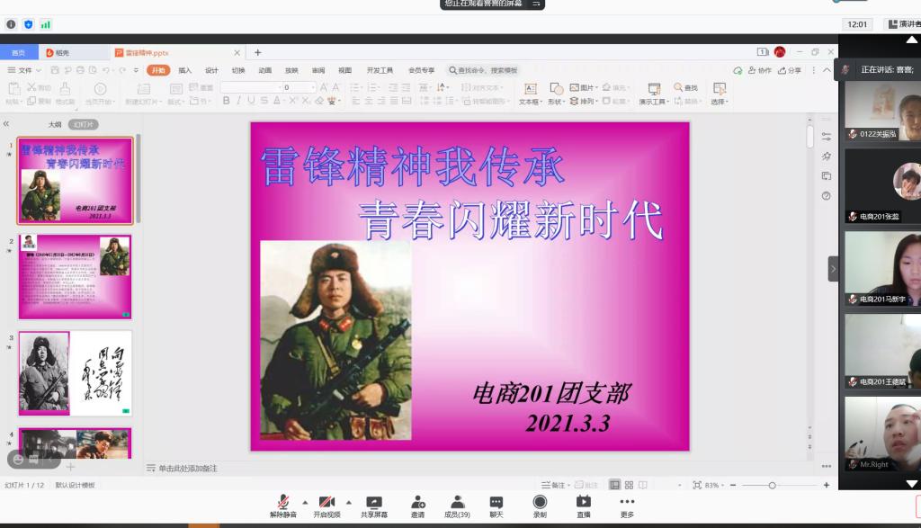The image size is (921, 528).
Task: Switch to normal view in status bar
Action: [x=614, y=485]
